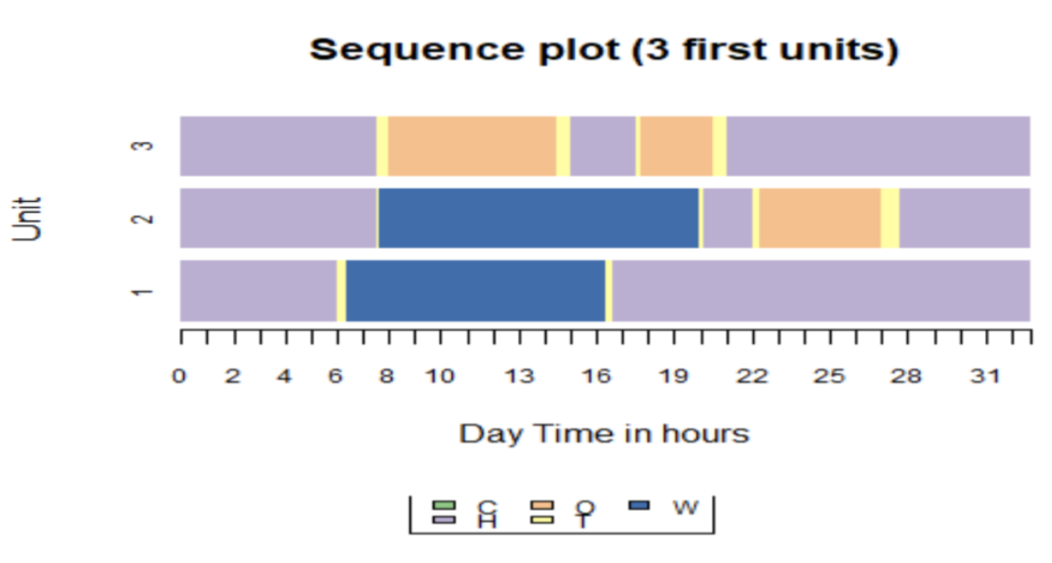The width and height of the screenshot is (1052, 563).
Task: Click the orange O legend swatch
Action: pyautogui.click(x=542, y=505)
